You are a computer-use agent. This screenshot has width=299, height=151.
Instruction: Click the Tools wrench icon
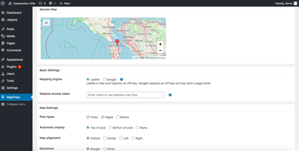[3, 81]
